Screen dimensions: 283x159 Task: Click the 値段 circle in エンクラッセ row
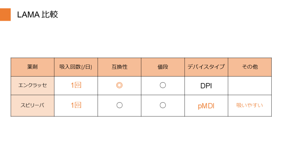163,86
